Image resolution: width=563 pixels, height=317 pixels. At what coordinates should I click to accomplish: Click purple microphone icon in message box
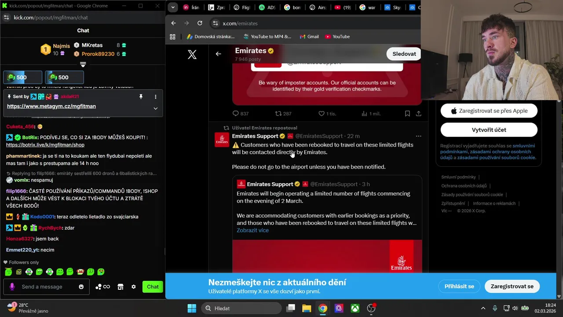click(12, 287)
